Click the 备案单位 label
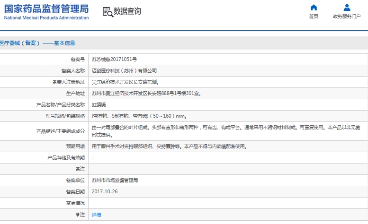 pos(75,180)
